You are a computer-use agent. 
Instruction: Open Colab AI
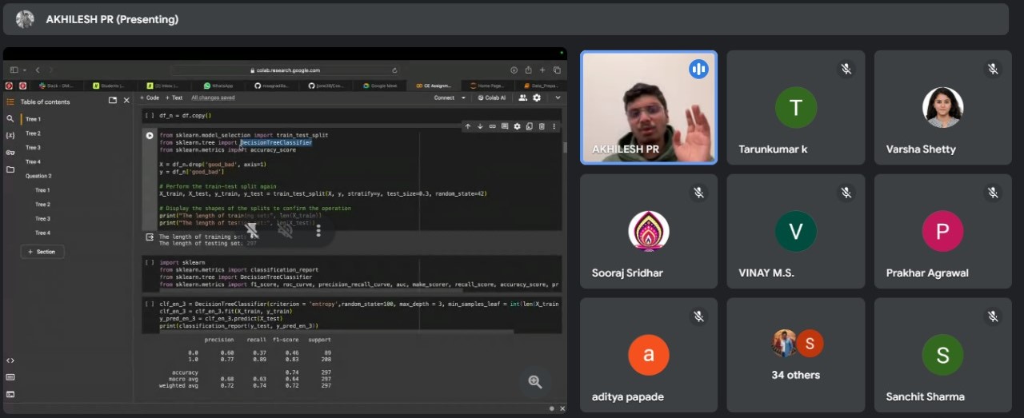pyautogui.click(x=492, y=98)
